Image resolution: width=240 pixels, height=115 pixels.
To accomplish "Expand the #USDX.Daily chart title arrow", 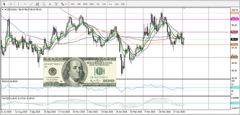I will point(3,10).
